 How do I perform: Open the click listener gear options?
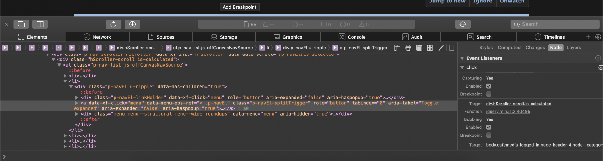pyautogui.click(x=600, y=67)
